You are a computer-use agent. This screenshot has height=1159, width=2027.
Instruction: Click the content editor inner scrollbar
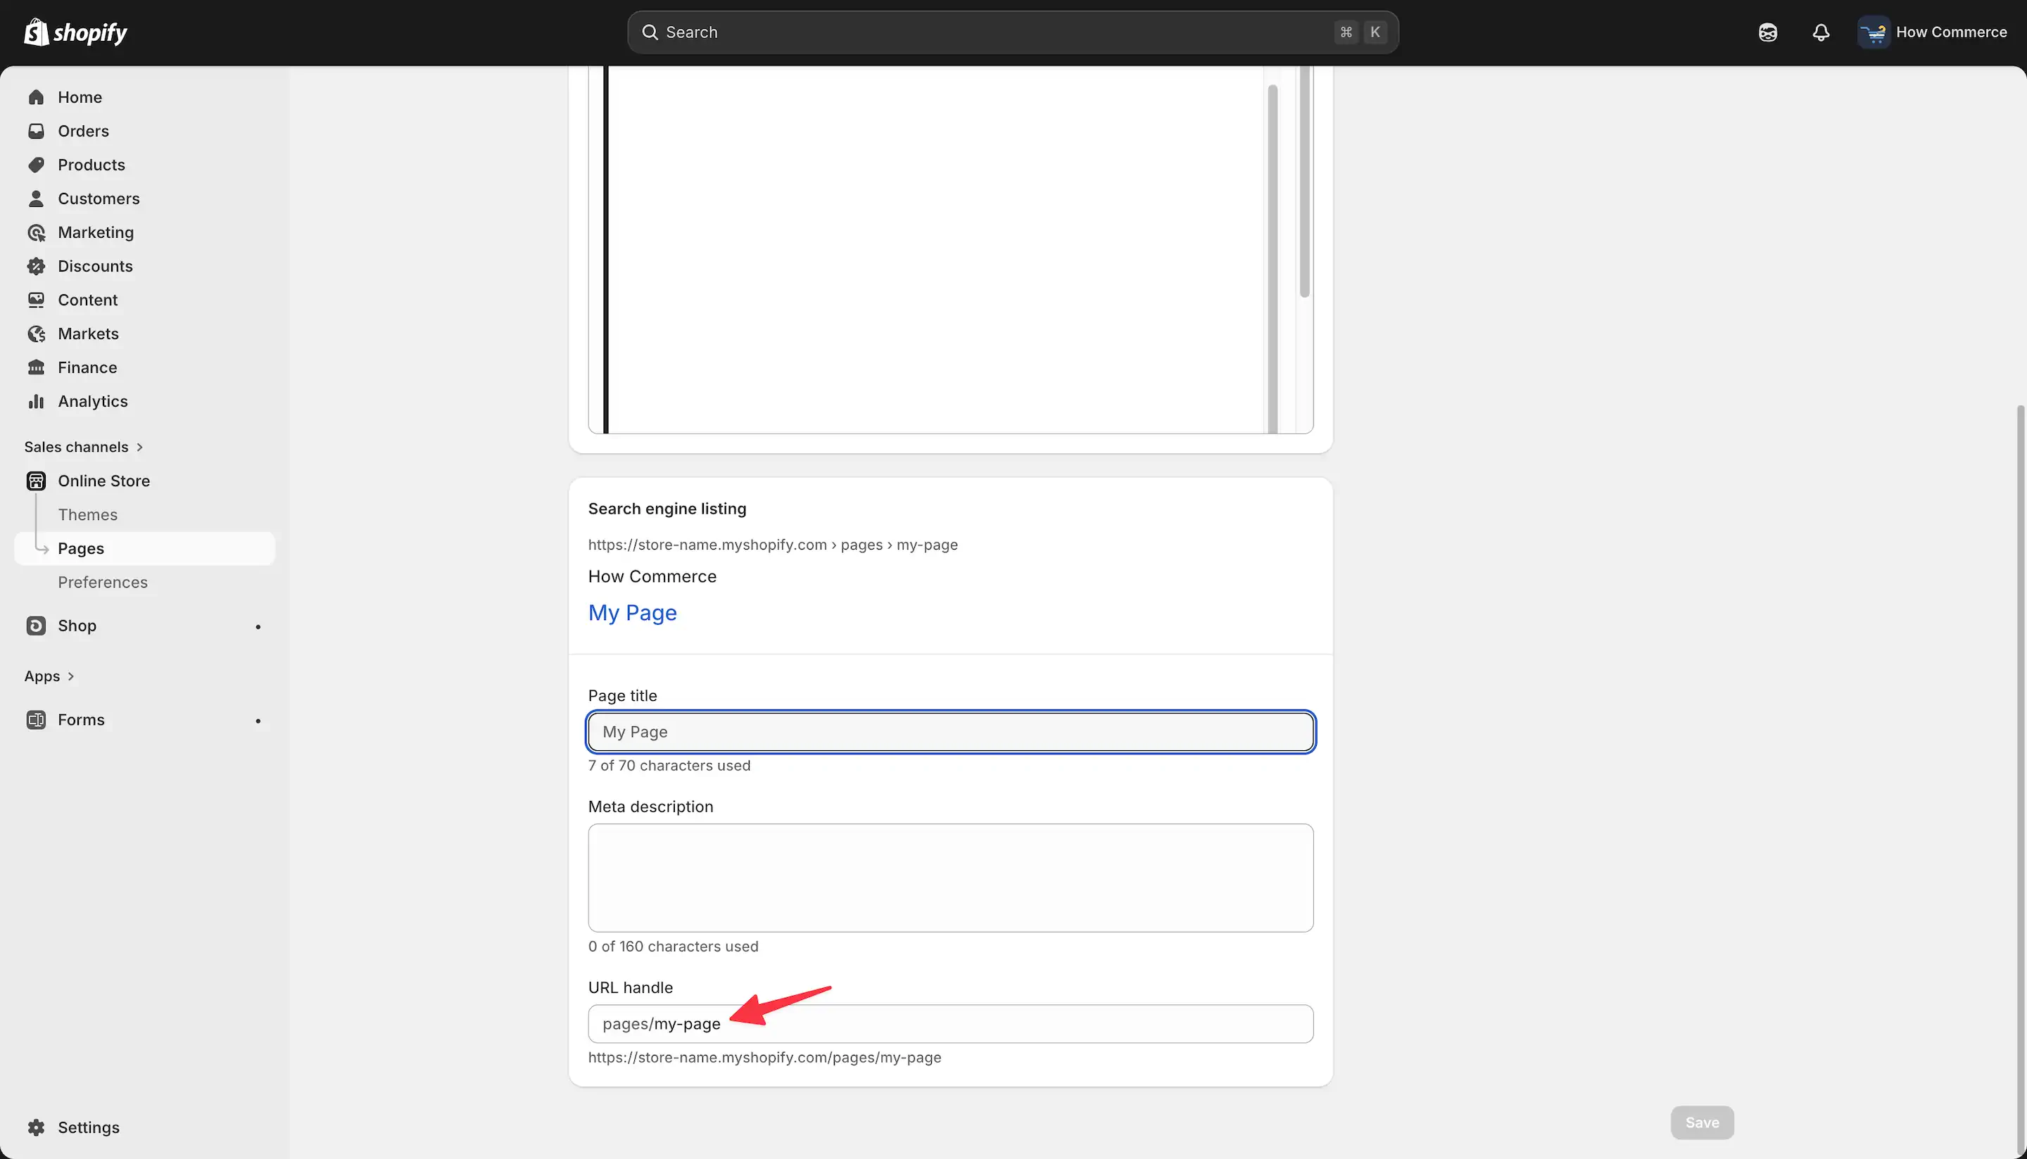(x=1273, y=259)
